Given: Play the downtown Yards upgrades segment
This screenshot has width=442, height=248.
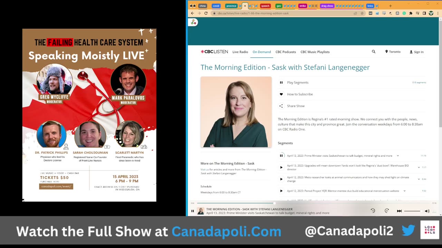Looking at the screenshot, I should tap(281, 167).
